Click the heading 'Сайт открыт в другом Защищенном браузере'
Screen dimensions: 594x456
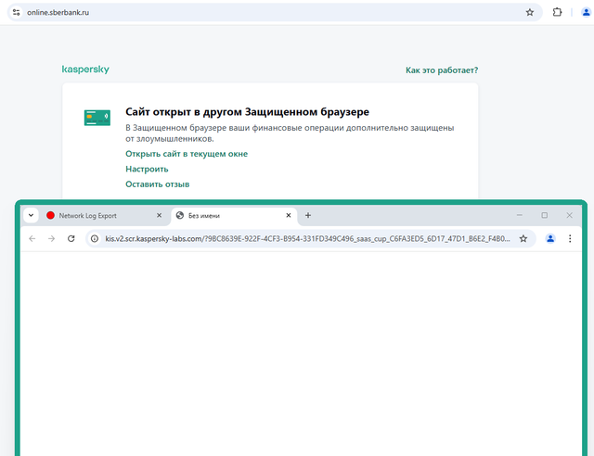pos(247,111)
